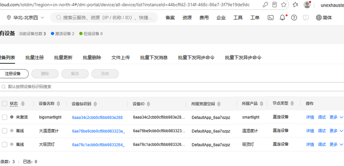This screenshot has width=344, height=166.
Task: Open 详情 for bigsmartlight
Action: tap(310, 117)
